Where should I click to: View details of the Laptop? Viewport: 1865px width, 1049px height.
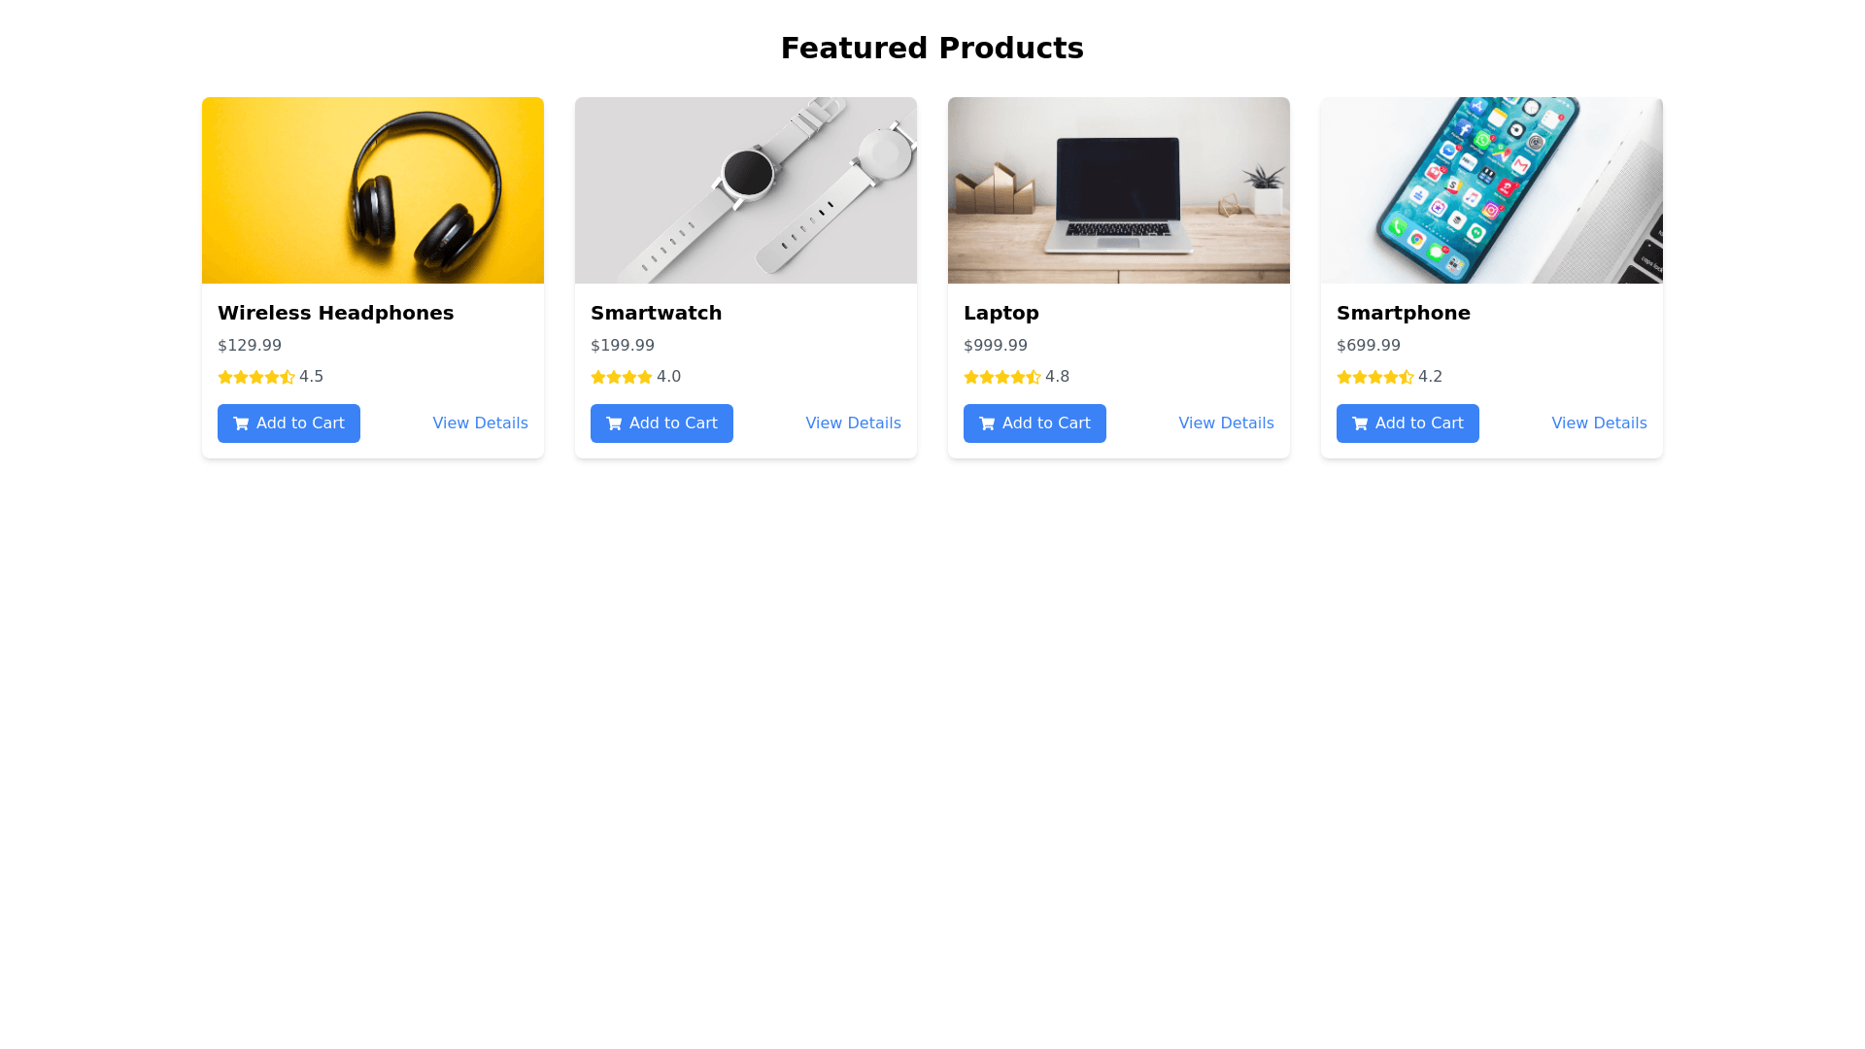coord(1226,423)
